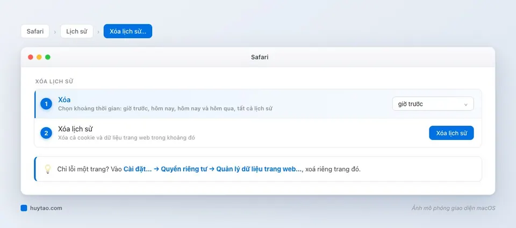Click the Xóa cả cookie description text
The width and height of the screenshot is (516, 228).
(126, 138)
